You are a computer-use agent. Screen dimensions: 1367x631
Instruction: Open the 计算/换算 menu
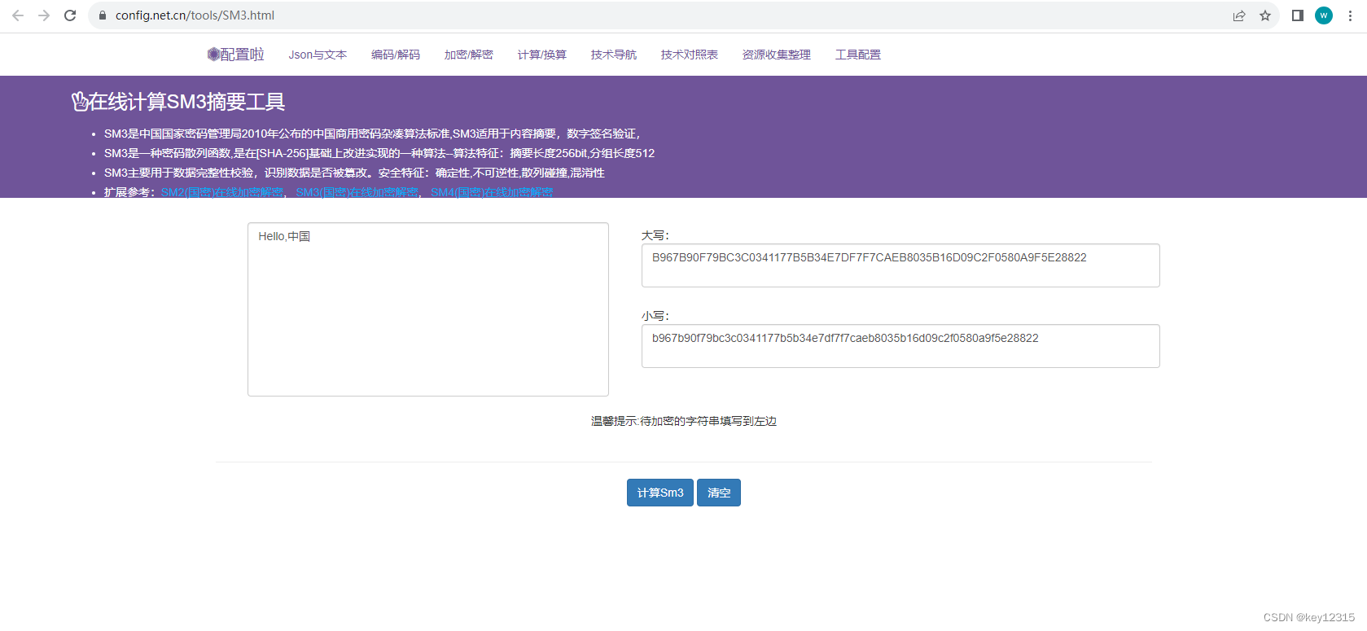(542, 55)
